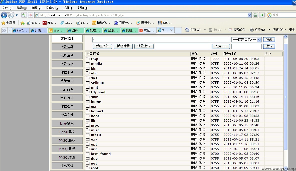
Task: Click the page scrollbar up arrow
Action: (286, 36)
